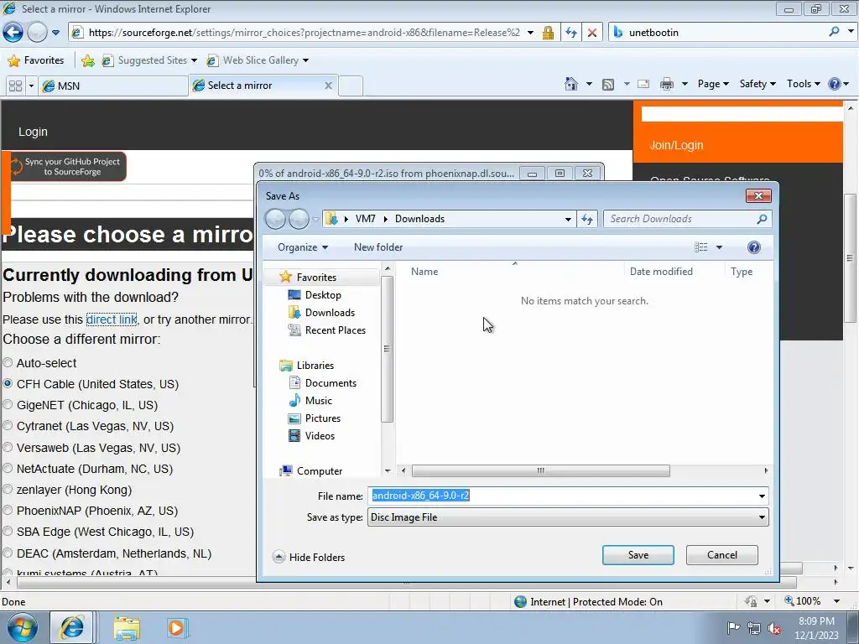Viewport: 859px width, 644px height.
Task: Click the Action Center flag tray icon
Action: [733, 628]
